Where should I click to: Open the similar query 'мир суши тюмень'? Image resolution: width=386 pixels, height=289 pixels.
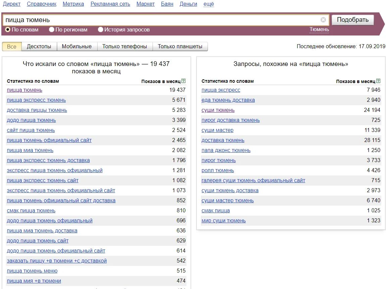coord(224,221)
